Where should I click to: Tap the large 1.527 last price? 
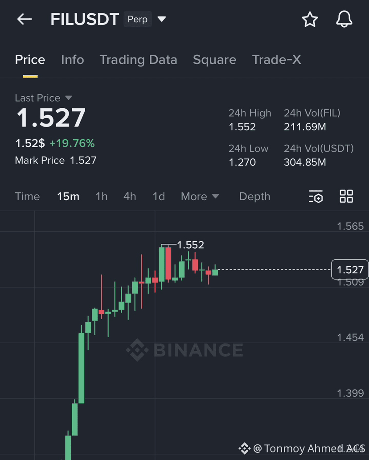pos(51,118)
